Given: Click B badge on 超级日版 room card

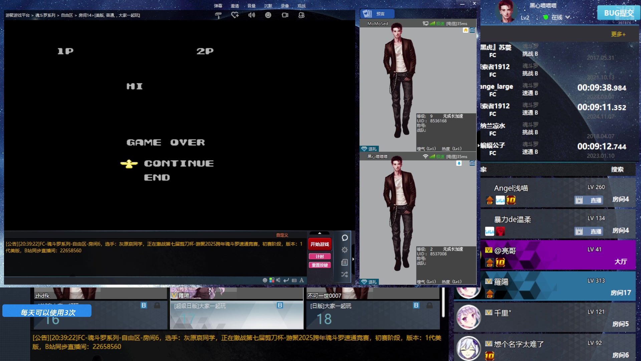Looking at the screenshot, I should 280,305.
